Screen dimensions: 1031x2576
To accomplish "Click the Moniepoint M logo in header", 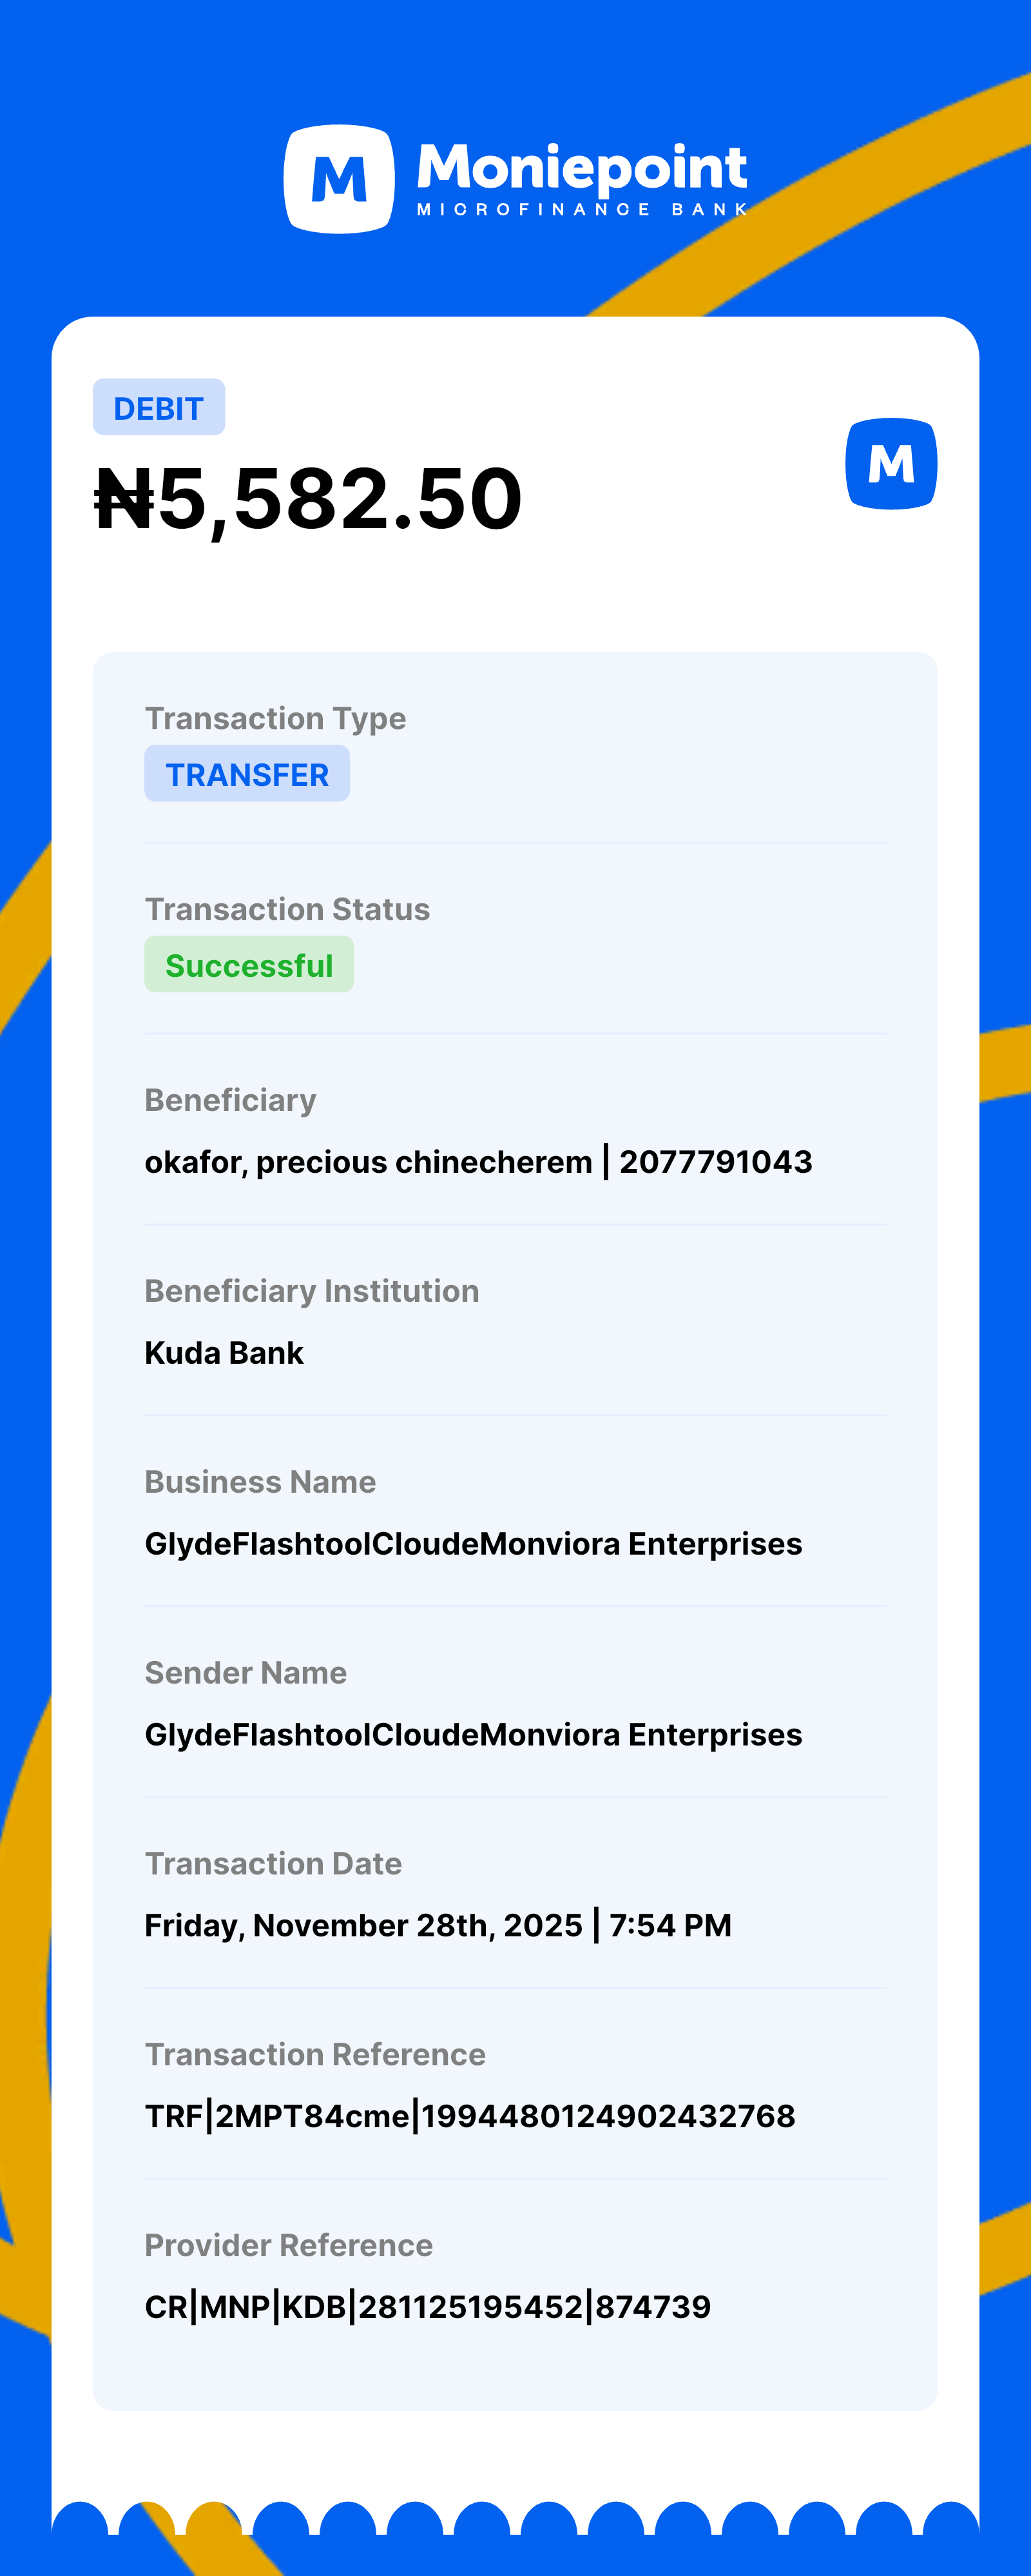I will point(339,179).
